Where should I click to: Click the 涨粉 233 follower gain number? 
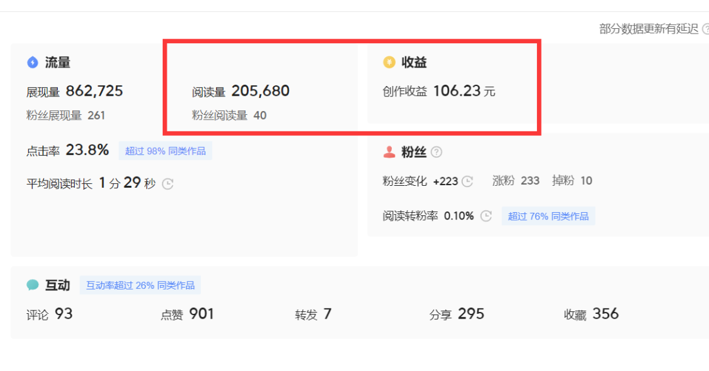529,181
